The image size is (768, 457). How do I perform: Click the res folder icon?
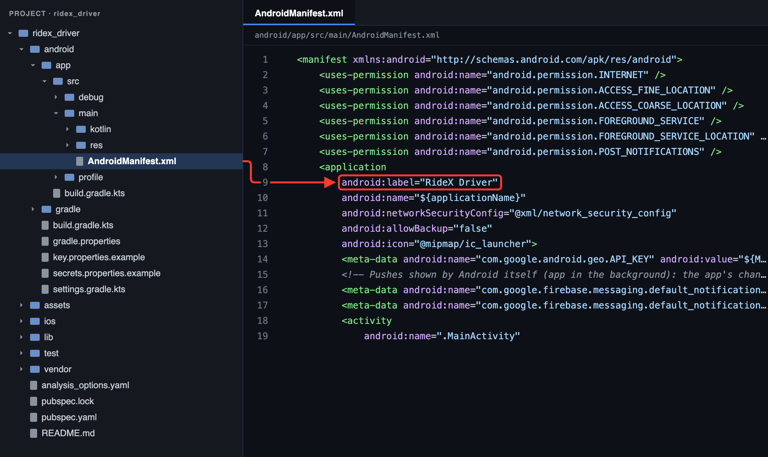click(x=81, y=145)
